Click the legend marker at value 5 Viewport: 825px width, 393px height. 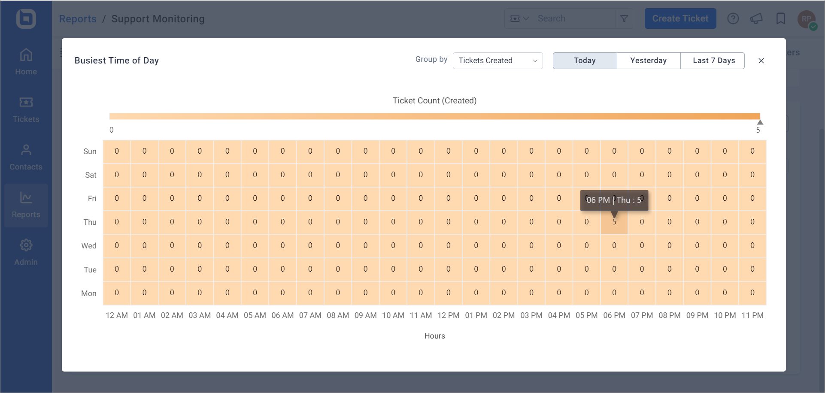(x=760, y=122)
